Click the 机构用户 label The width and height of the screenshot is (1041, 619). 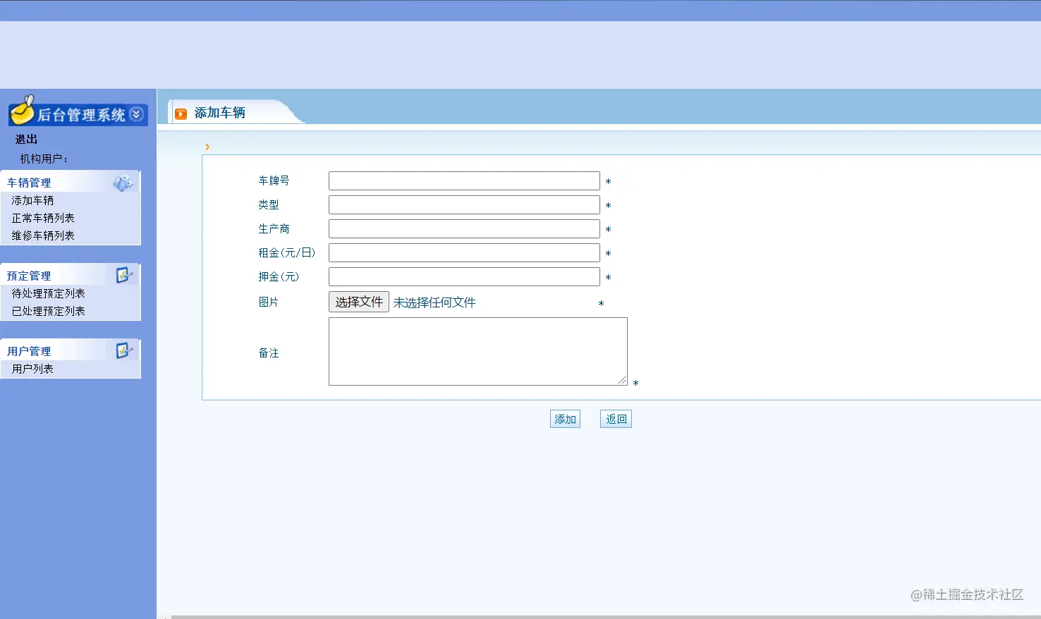[44, 159]
